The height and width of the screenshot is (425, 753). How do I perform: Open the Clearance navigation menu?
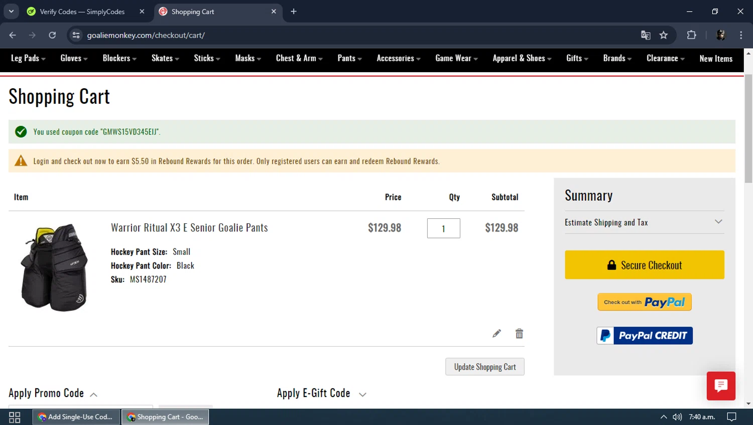[666, 58]
